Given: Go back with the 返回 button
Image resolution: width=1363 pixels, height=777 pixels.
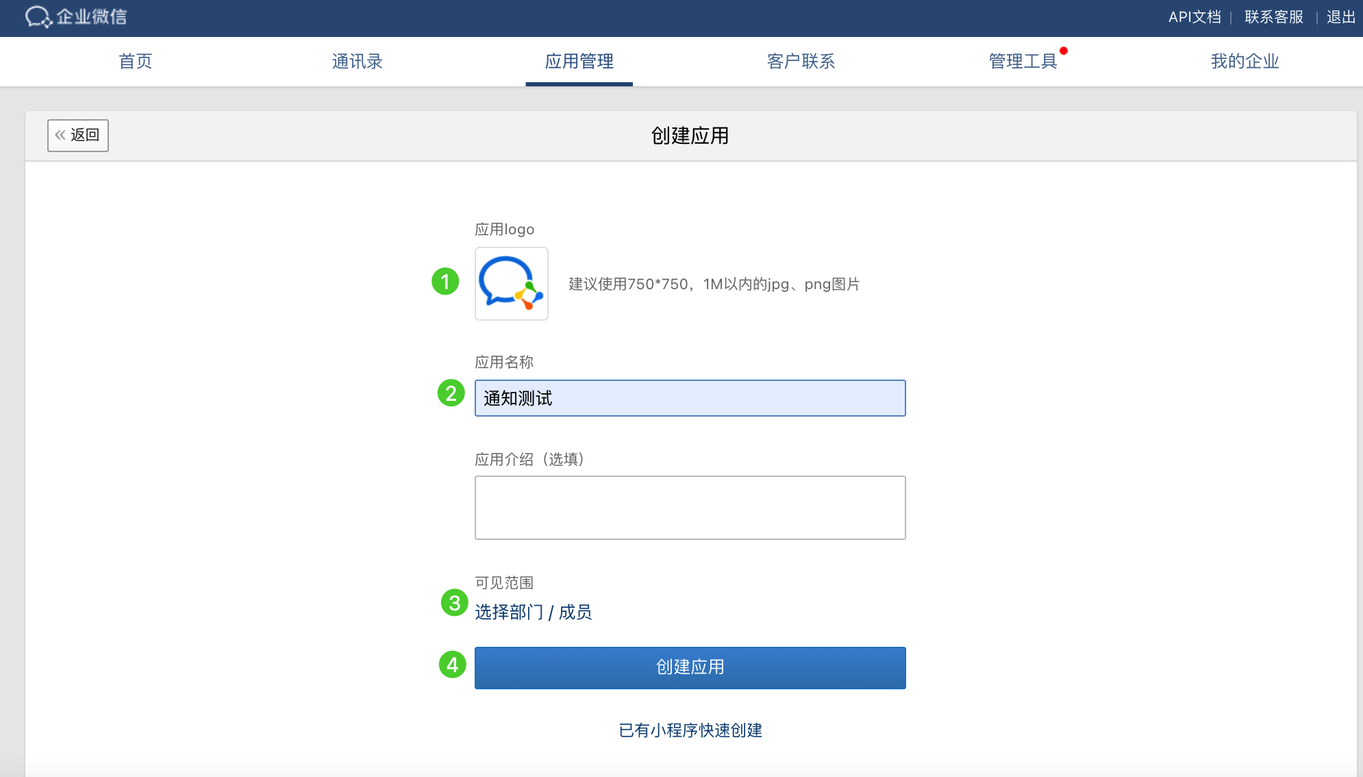Looking at the screenshot, I should (x=78, y=135).
